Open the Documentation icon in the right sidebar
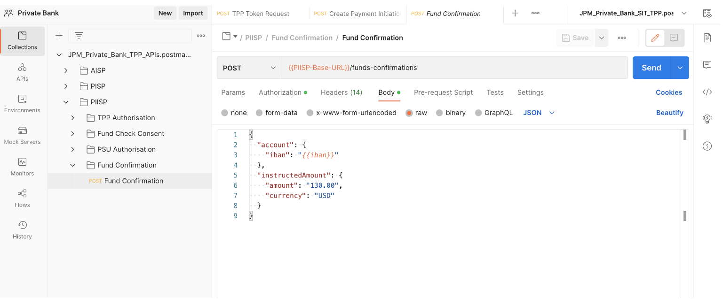 coord(707,38)
